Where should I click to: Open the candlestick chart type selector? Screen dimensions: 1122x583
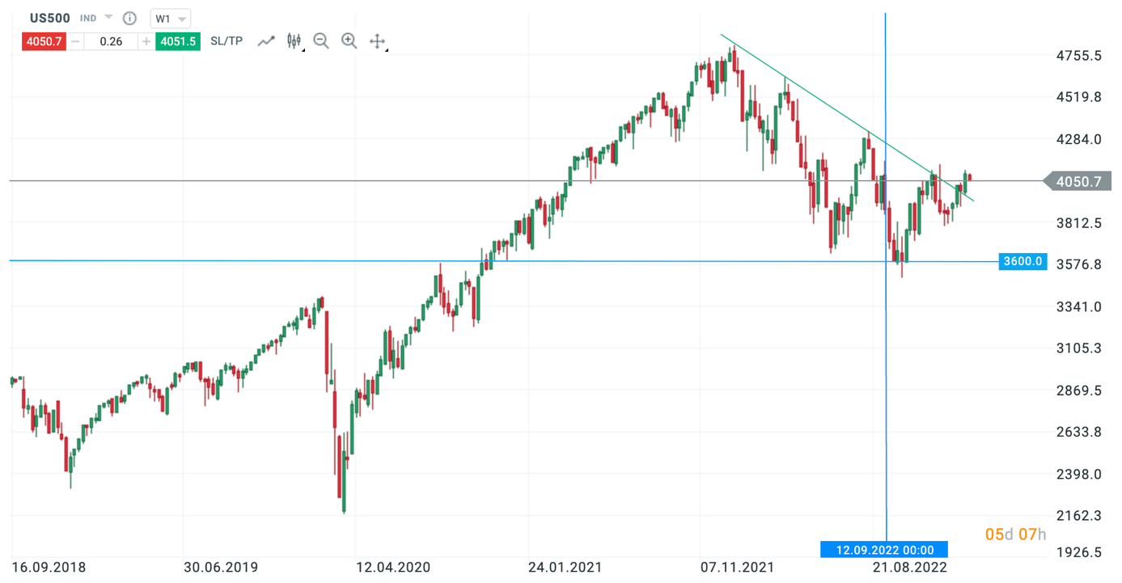[294, 41]
